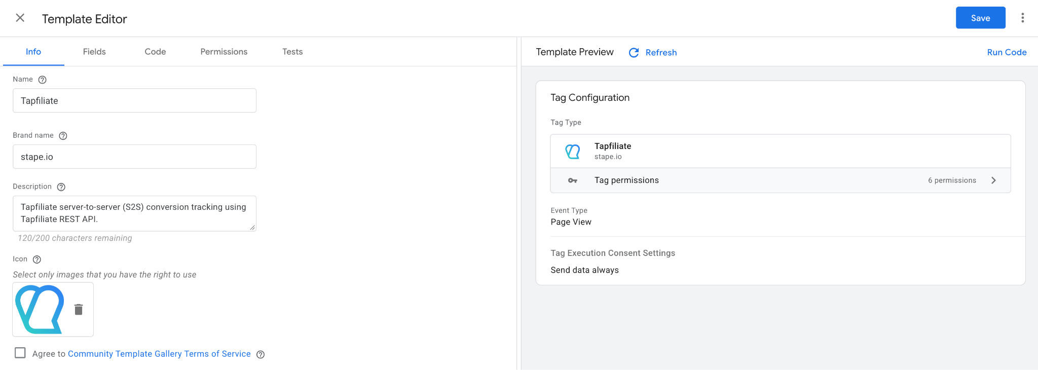The width and height of the screenshot is (1038, 370).
Task: Click in the Name field containing Tapfiliate
Action: (x=134, y=101)
